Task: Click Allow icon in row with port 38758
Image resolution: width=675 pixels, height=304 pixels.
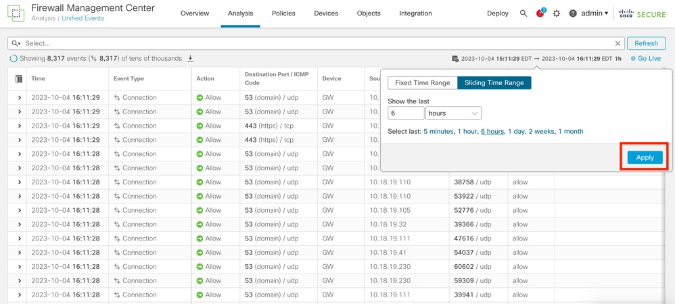Action: click(200, 182)
